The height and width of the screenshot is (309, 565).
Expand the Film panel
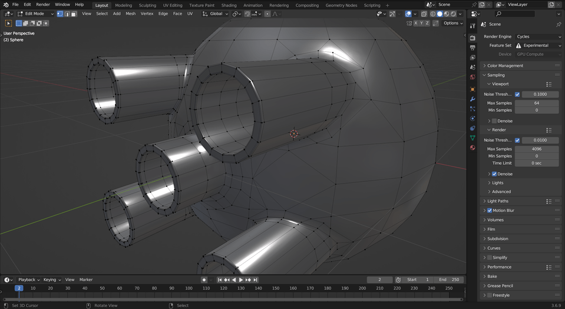[521, 229]
